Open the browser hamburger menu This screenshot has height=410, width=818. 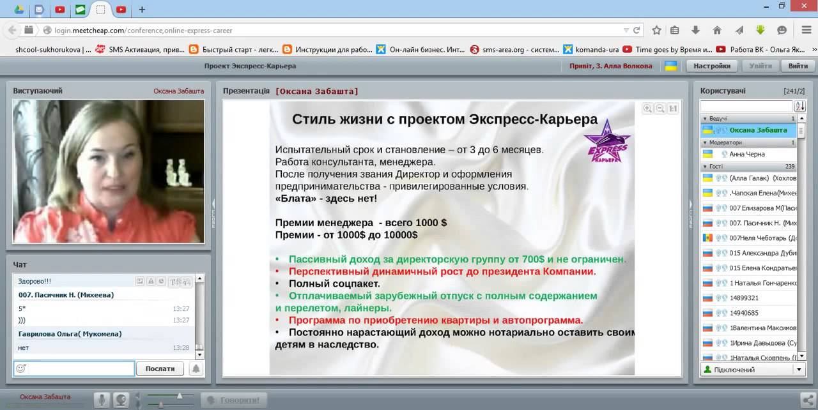(x=805, y=30)
